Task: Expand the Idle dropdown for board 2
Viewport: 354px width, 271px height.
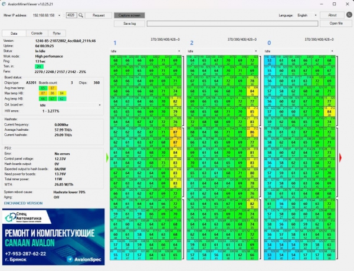Action: (x=222, y=52)
